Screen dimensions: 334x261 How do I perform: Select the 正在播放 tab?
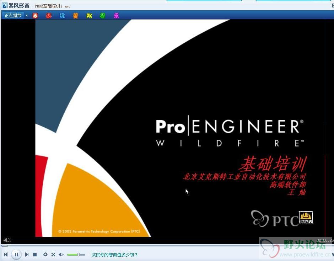(x=13, y=16)
